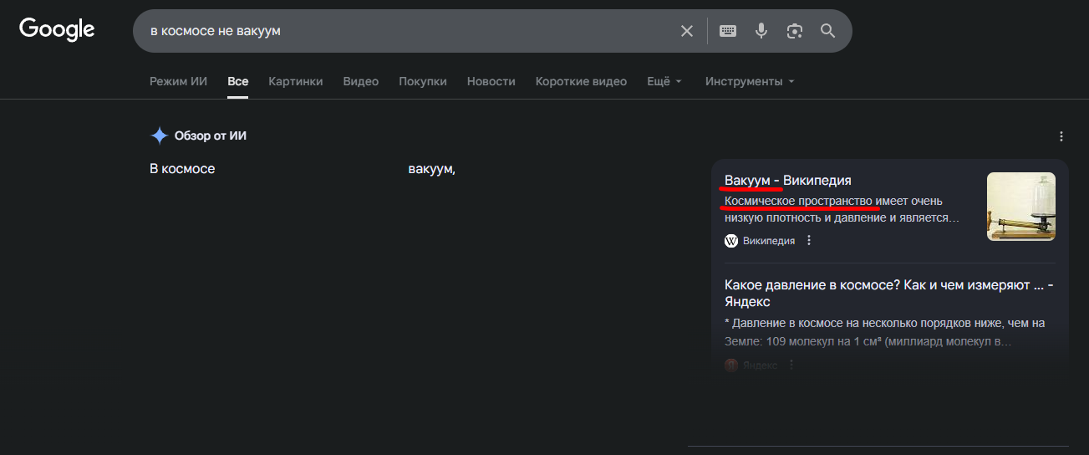Start voice search with the microphone

tap(761, 31)
